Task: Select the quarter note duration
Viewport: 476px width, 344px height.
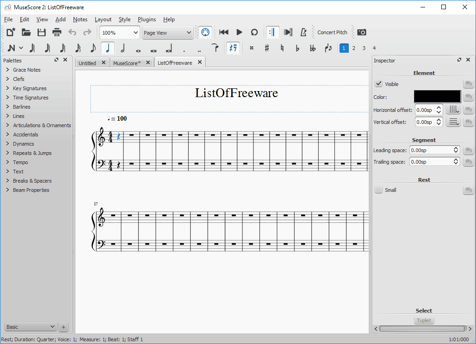Action: pyautogui.click(x=108, y=48)
